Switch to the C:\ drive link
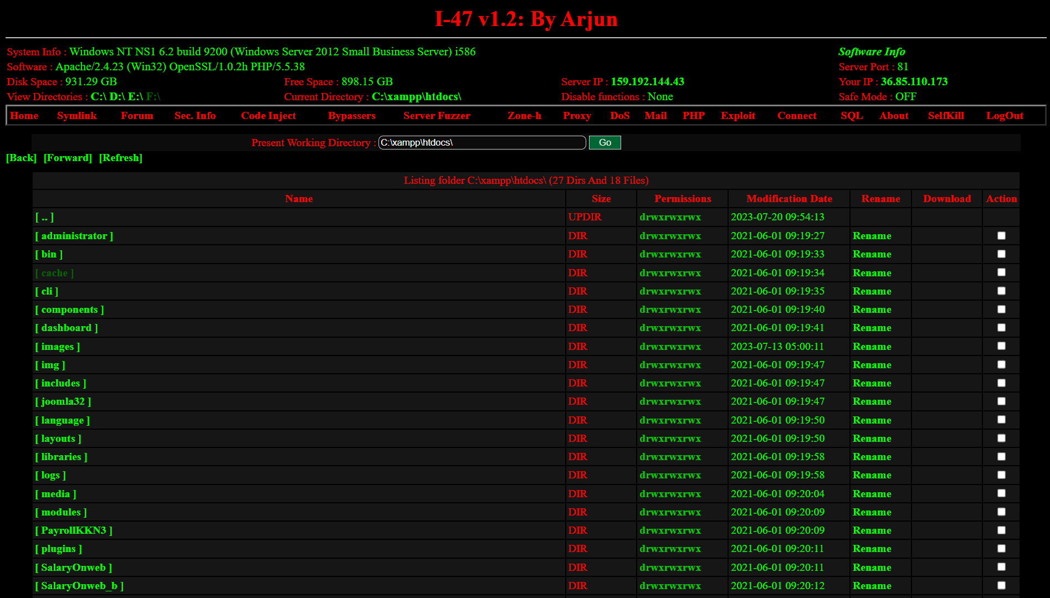 [99, 97]
